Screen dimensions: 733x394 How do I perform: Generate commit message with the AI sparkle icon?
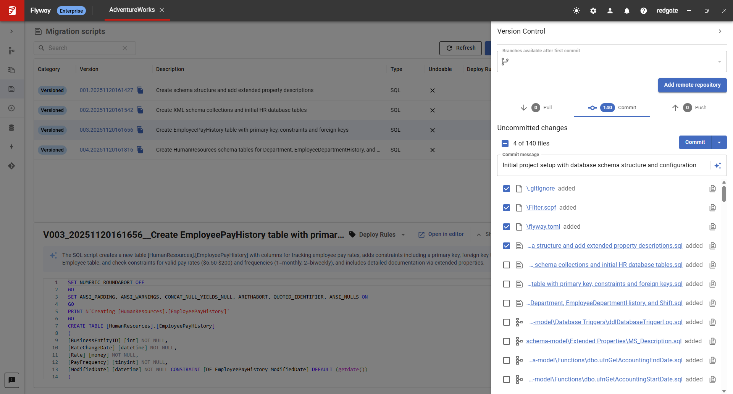pos(718,165)
